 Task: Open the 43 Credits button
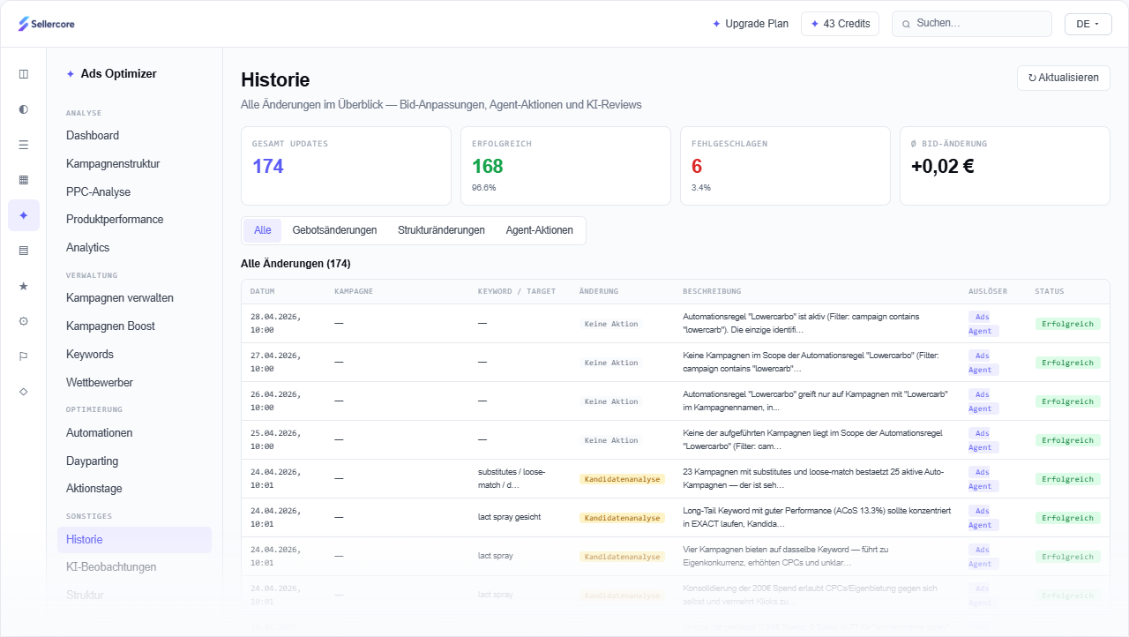840,24
